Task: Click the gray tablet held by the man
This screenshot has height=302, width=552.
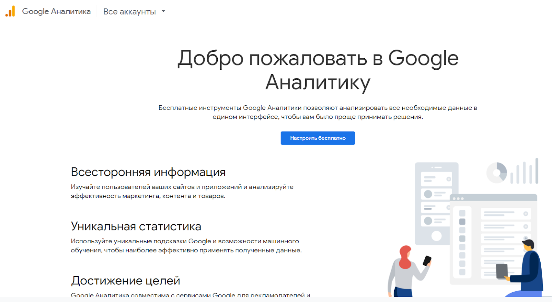Action: point(502,271)
